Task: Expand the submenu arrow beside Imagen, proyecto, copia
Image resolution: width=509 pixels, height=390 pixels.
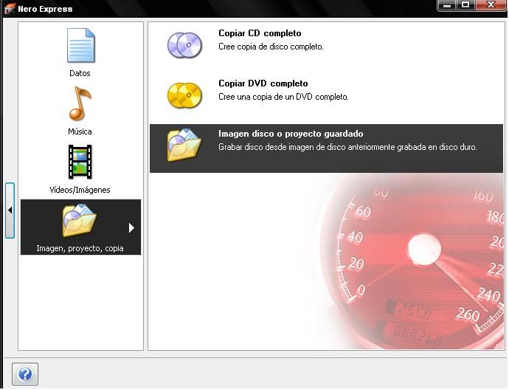Action: (x=131, y=227)
